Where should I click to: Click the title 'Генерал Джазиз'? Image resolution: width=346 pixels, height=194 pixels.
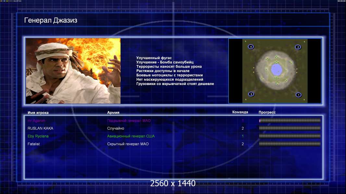[x=51, y=20]
